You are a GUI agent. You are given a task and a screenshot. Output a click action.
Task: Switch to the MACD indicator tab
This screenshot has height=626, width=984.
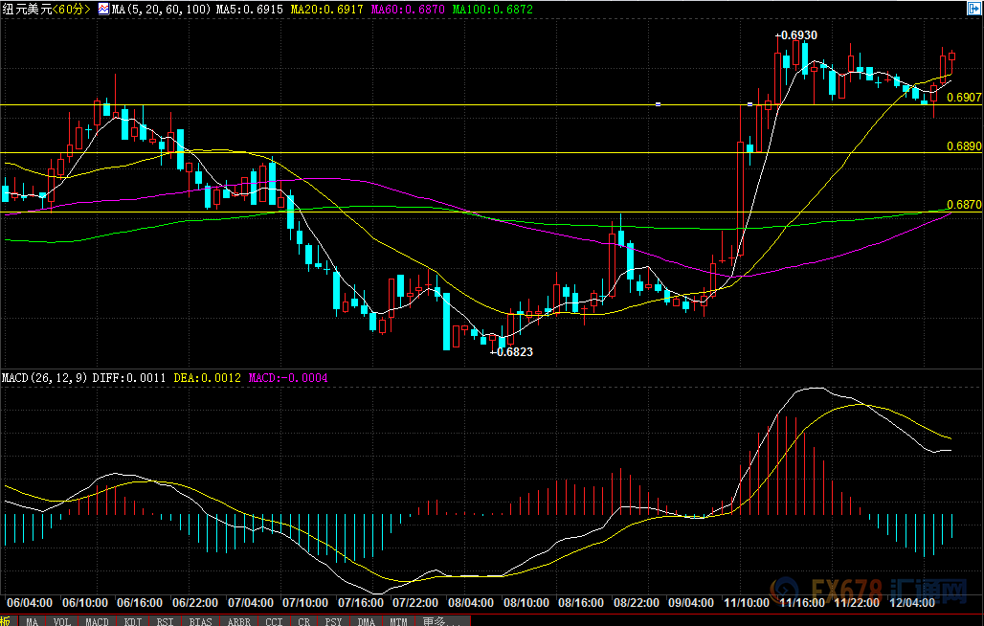[97, 621]
